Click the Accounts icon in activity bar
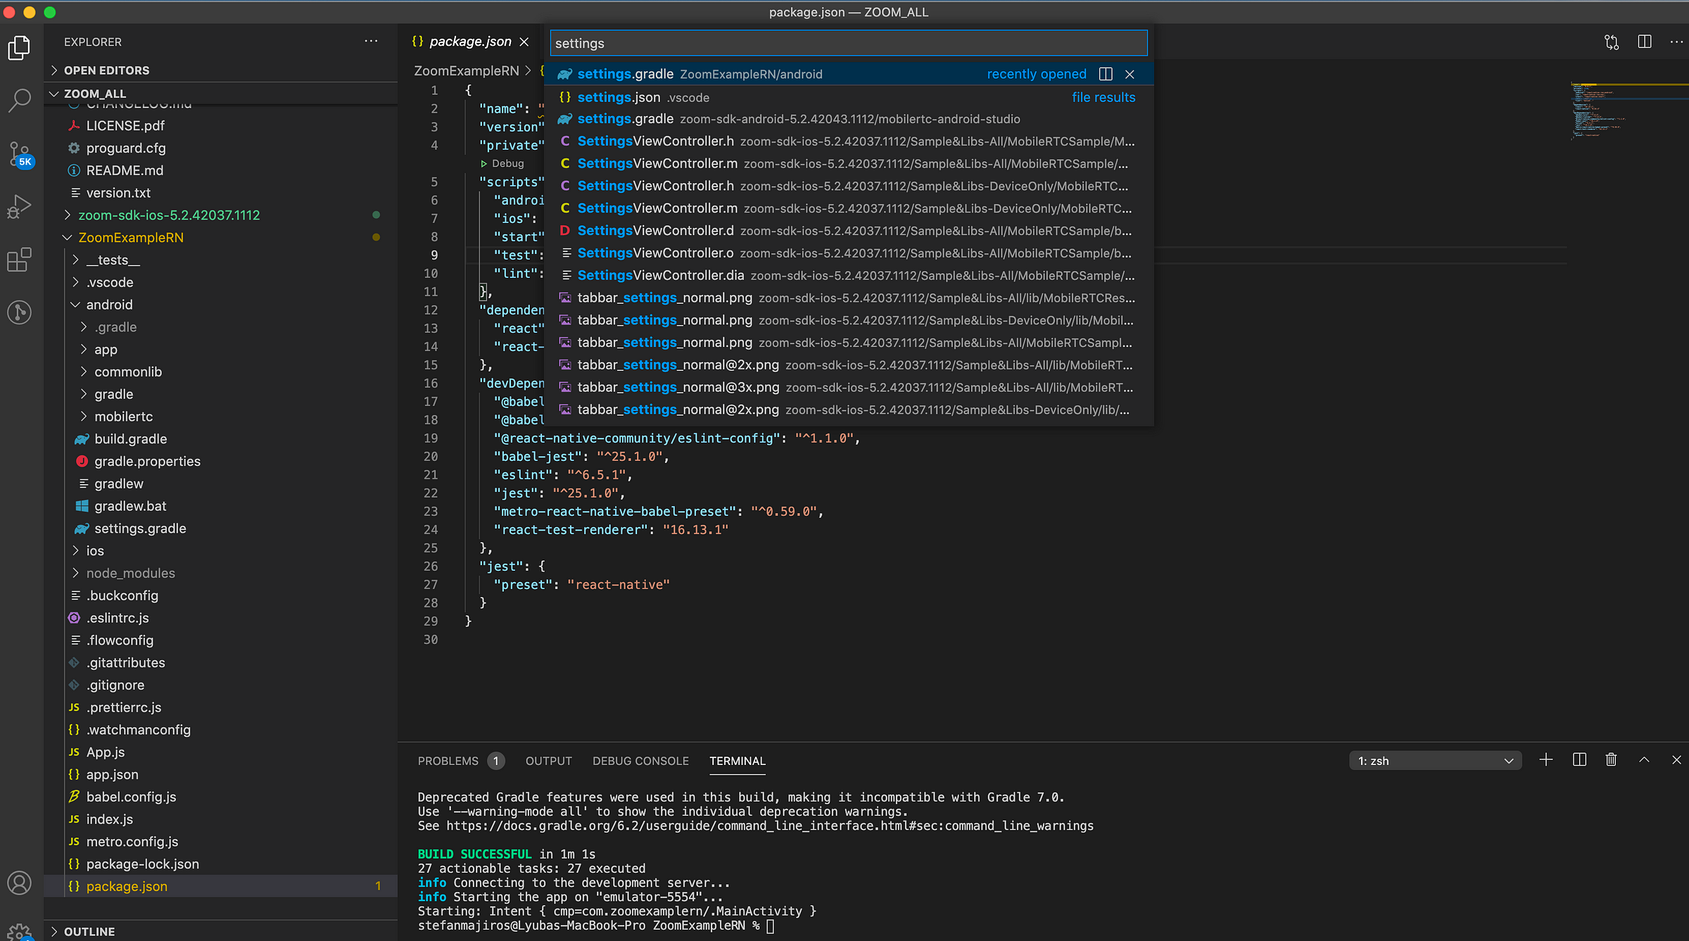 (x=19, y=882)
